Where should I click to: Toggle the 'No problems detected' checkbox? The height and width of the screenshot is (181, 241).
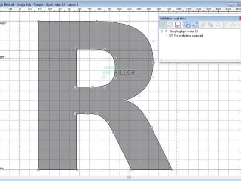point(170,36)
